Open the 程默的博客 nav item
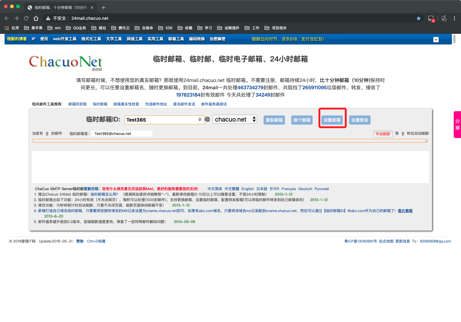This screenshot has height=322, width=461. [17, 39]
